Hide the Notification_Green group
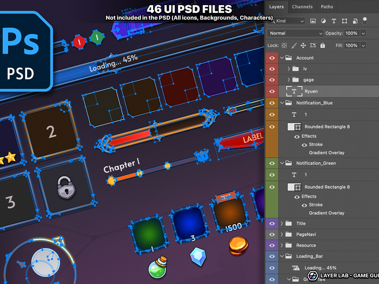The width and height of the screenshot is (379, 284). [272, 163]
